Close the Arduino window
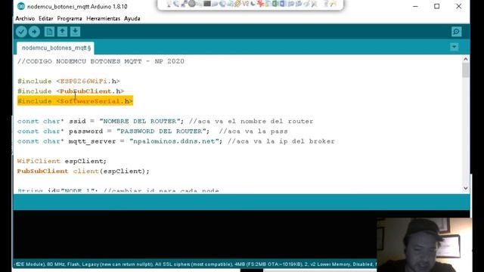The image size is (484, 272). tap(459, 6)
